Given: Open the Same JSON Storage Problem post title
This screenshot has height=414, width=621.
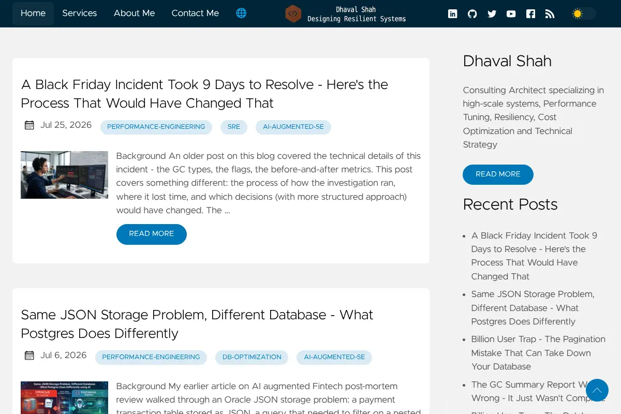Looking at the screenshot, I should [197, 324].
